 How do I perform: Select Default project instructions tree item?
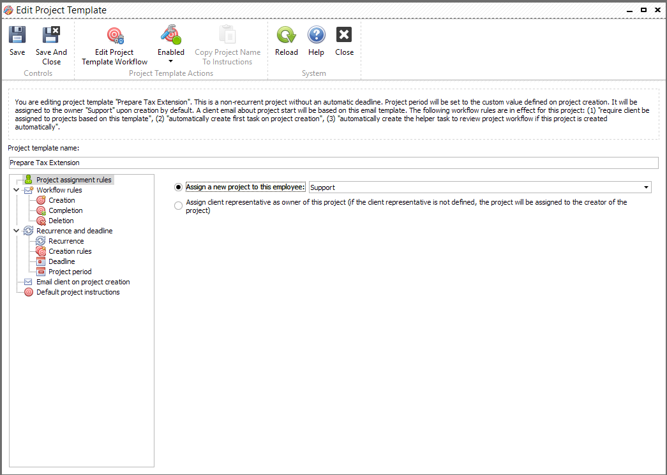(x=78, y=292)
